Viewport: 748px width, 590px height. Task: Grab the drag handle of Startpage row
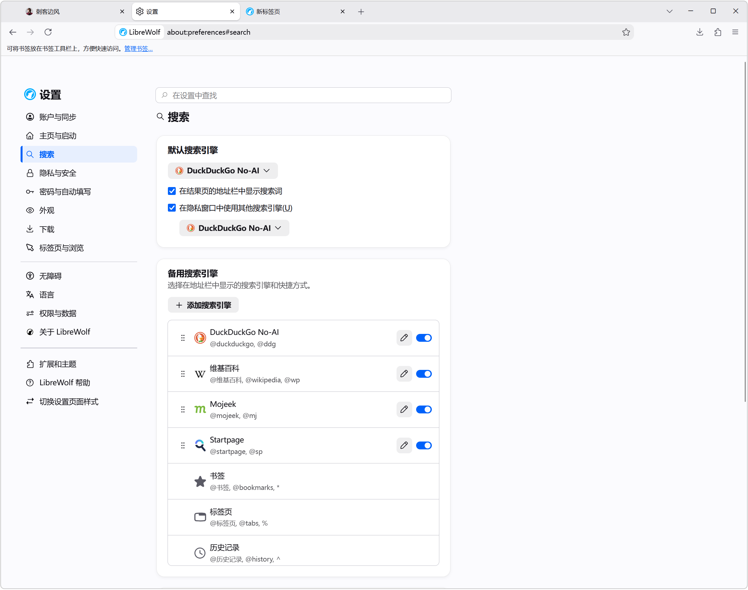pyautogui.click(x=183, y=445)
